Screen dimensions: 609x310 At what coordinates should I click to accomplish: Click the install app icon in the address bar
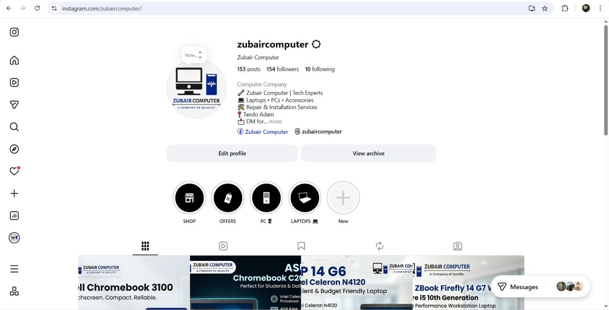(532, 8)
